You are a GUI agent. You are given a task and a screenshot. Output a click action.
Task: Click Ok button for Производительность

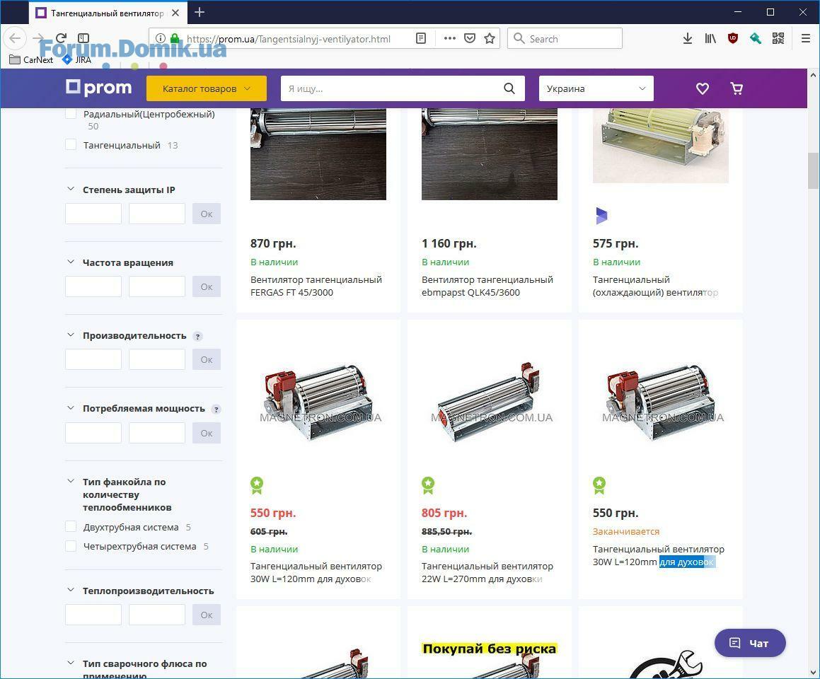point(207,359)
